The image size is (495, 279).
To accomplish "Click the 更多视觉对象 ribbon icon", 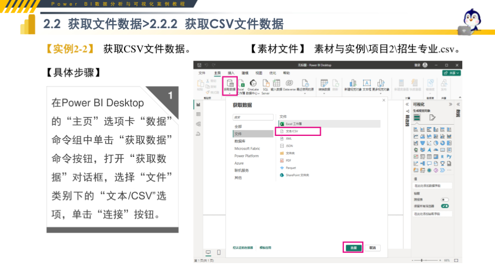I will [381, 86].
